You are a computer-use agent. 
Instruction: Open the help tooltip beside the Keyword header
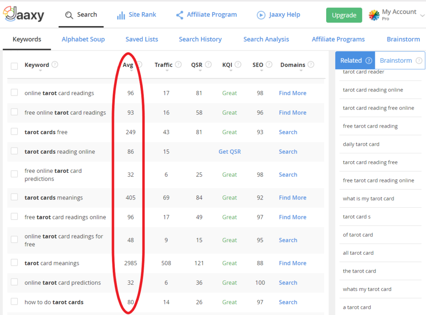click(55, 64)
